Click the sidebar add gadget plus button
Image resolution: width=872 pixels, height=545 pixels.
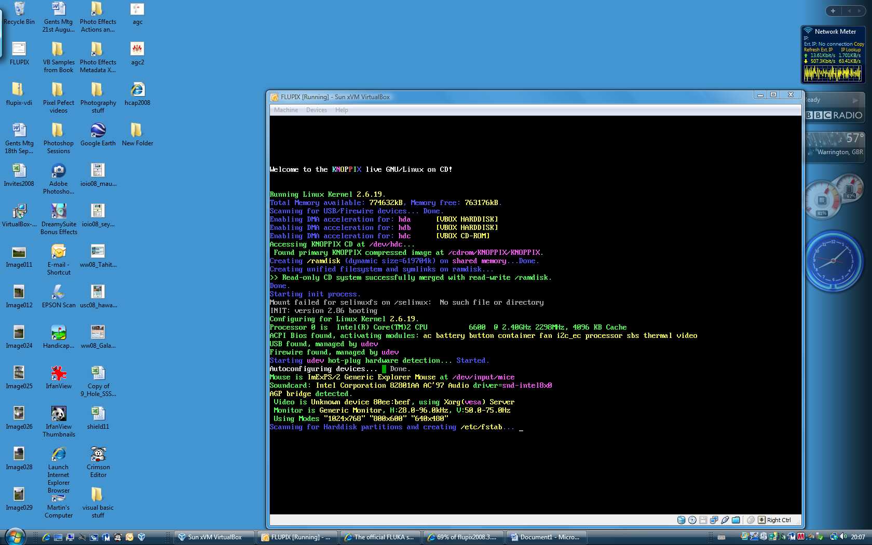[833, 10]
